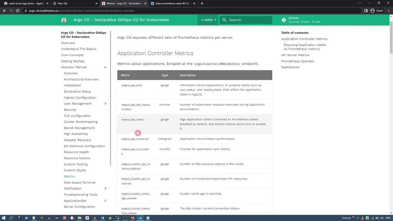Open the Core Concepts page

(x=72, y=55)
